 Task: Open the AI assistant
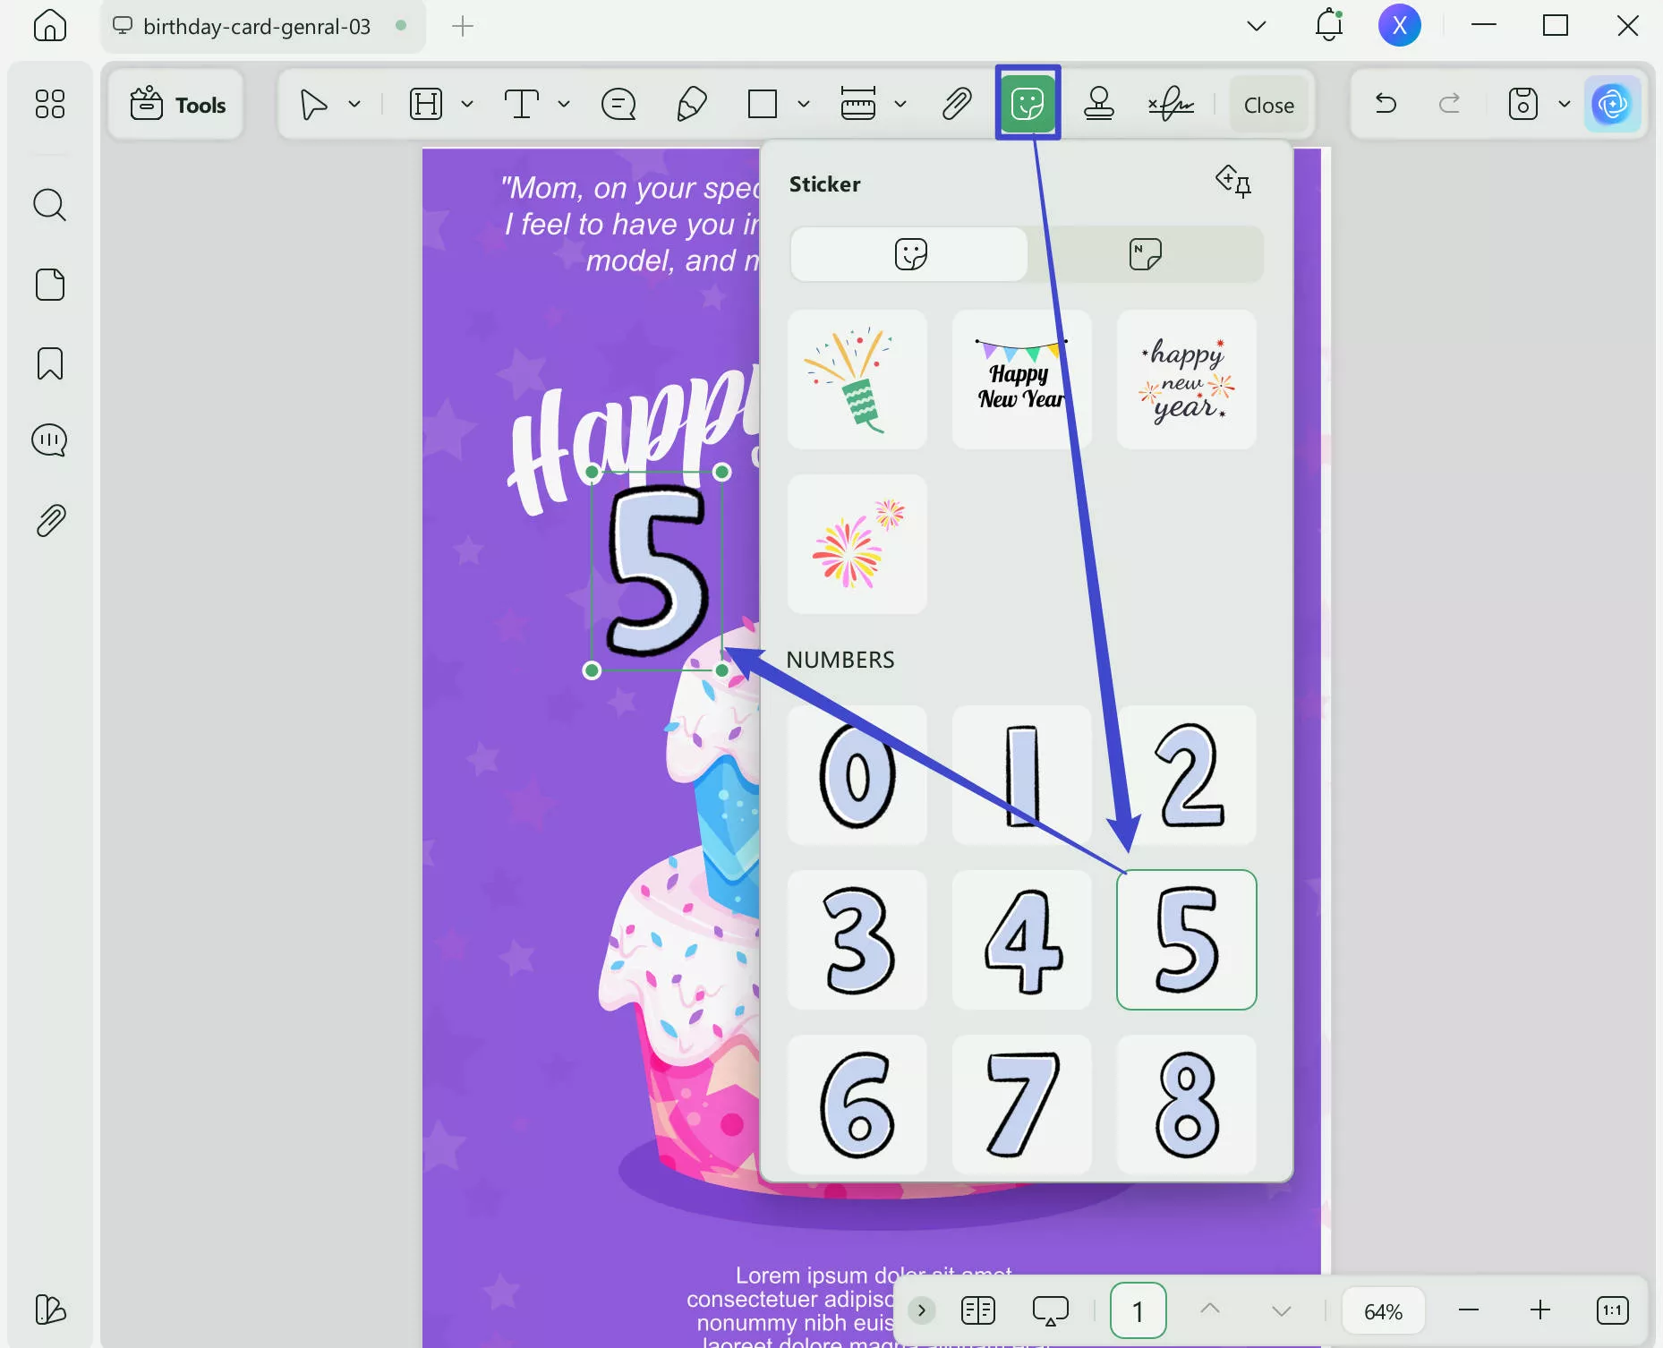coord(1614,104)
